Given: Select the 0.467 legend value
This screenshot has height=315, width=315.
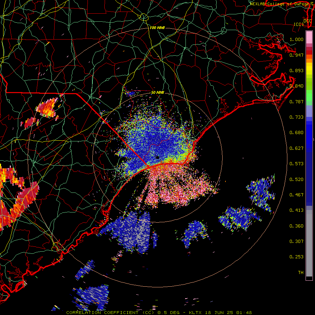Looking at the screenshot, I should tap(296, 195).
